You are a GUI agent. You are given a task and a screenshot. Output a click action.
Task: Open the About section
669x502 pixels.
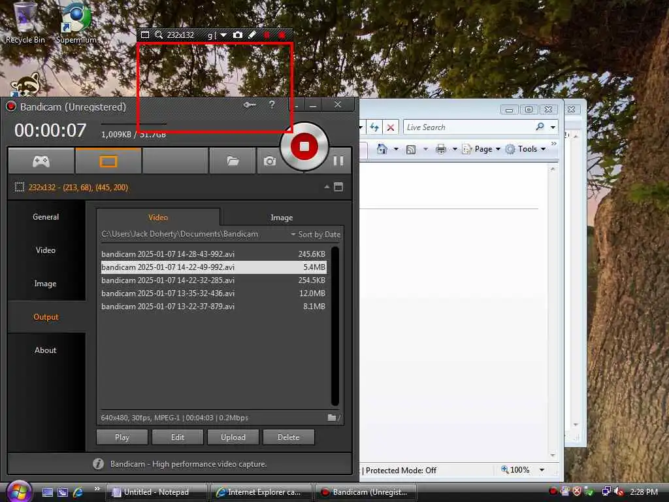[x=46, y=350]
